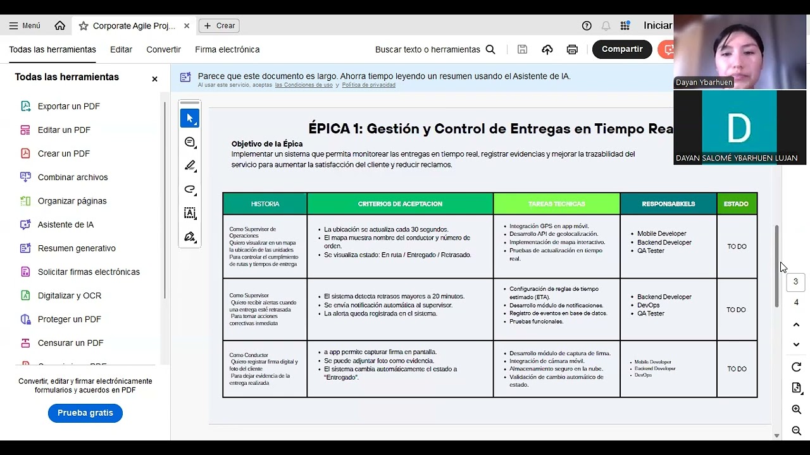Screen dimensions: 810x455
Task: Click TO DO in the Conductor row
Action: (x=737, y=369)
